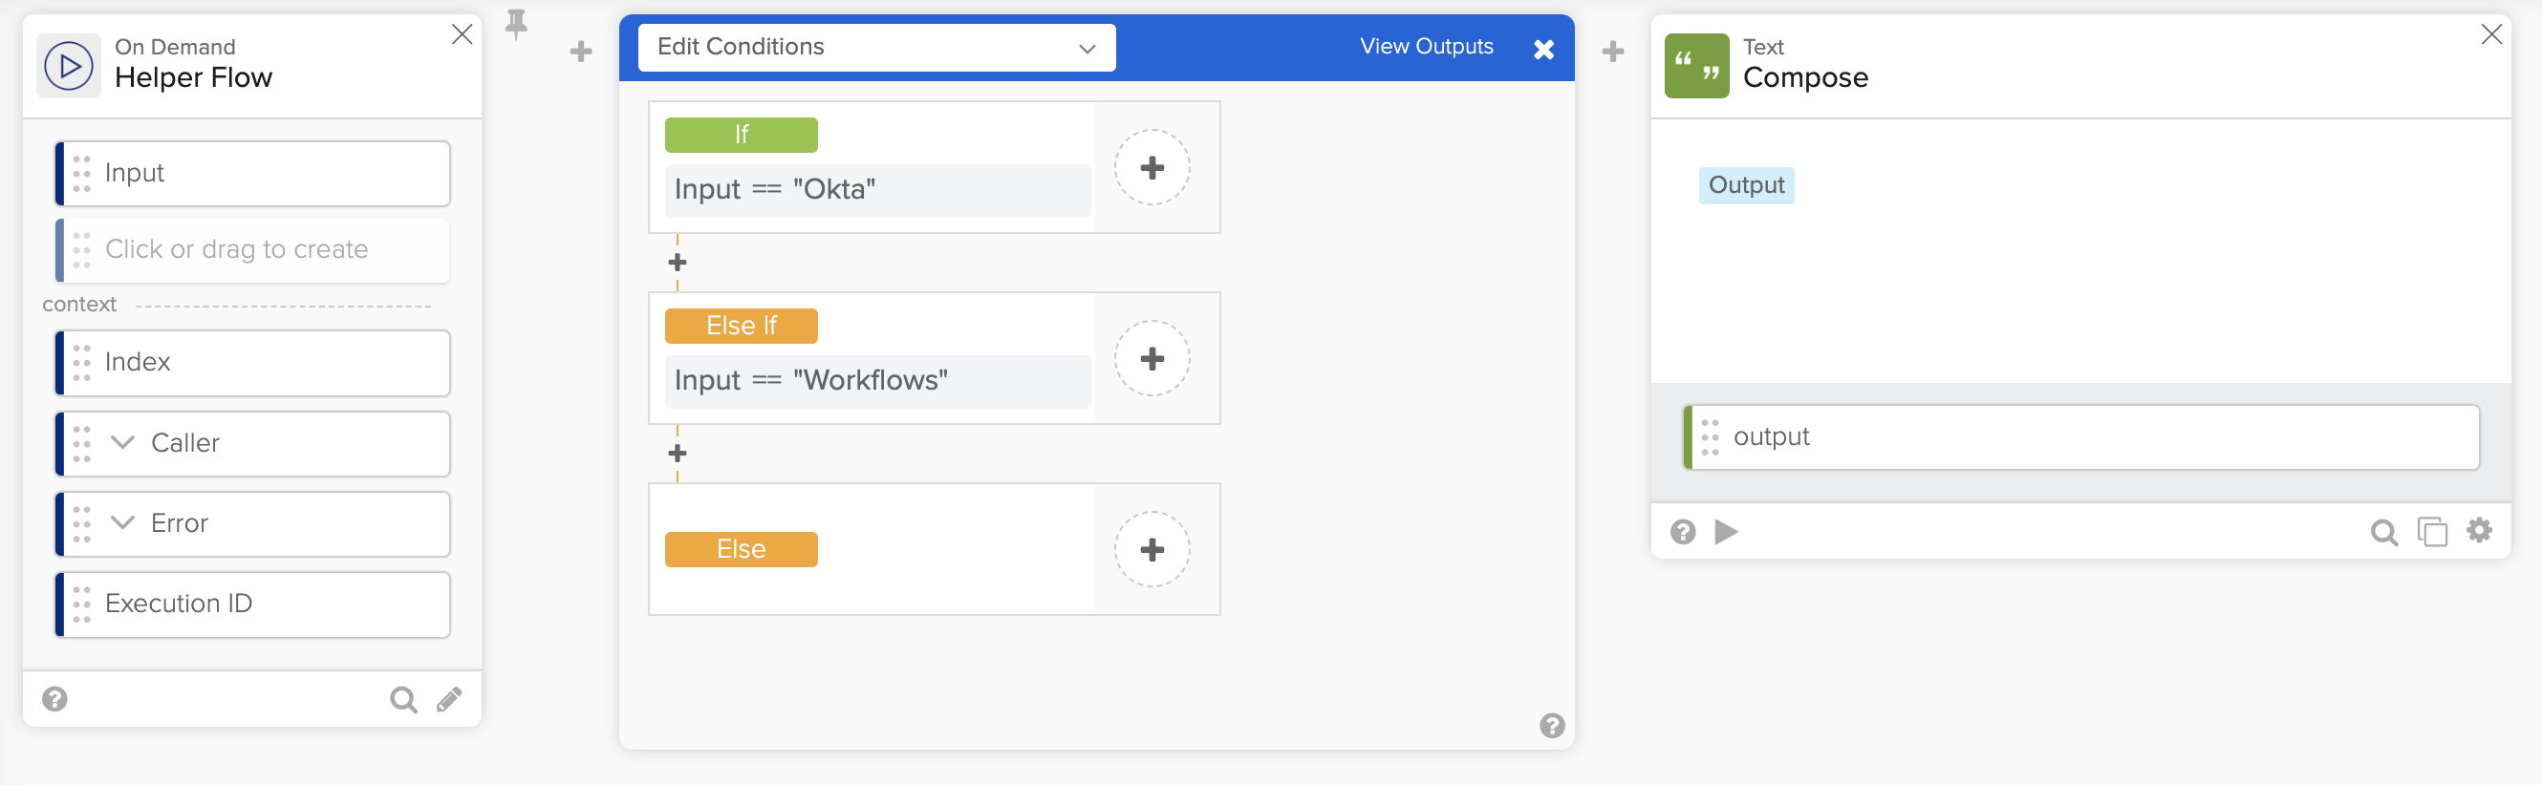The height and width of the screenshot is (785, 2542).
Task: Close the Edit Conditions panel
Action: tap(1543, 50)
